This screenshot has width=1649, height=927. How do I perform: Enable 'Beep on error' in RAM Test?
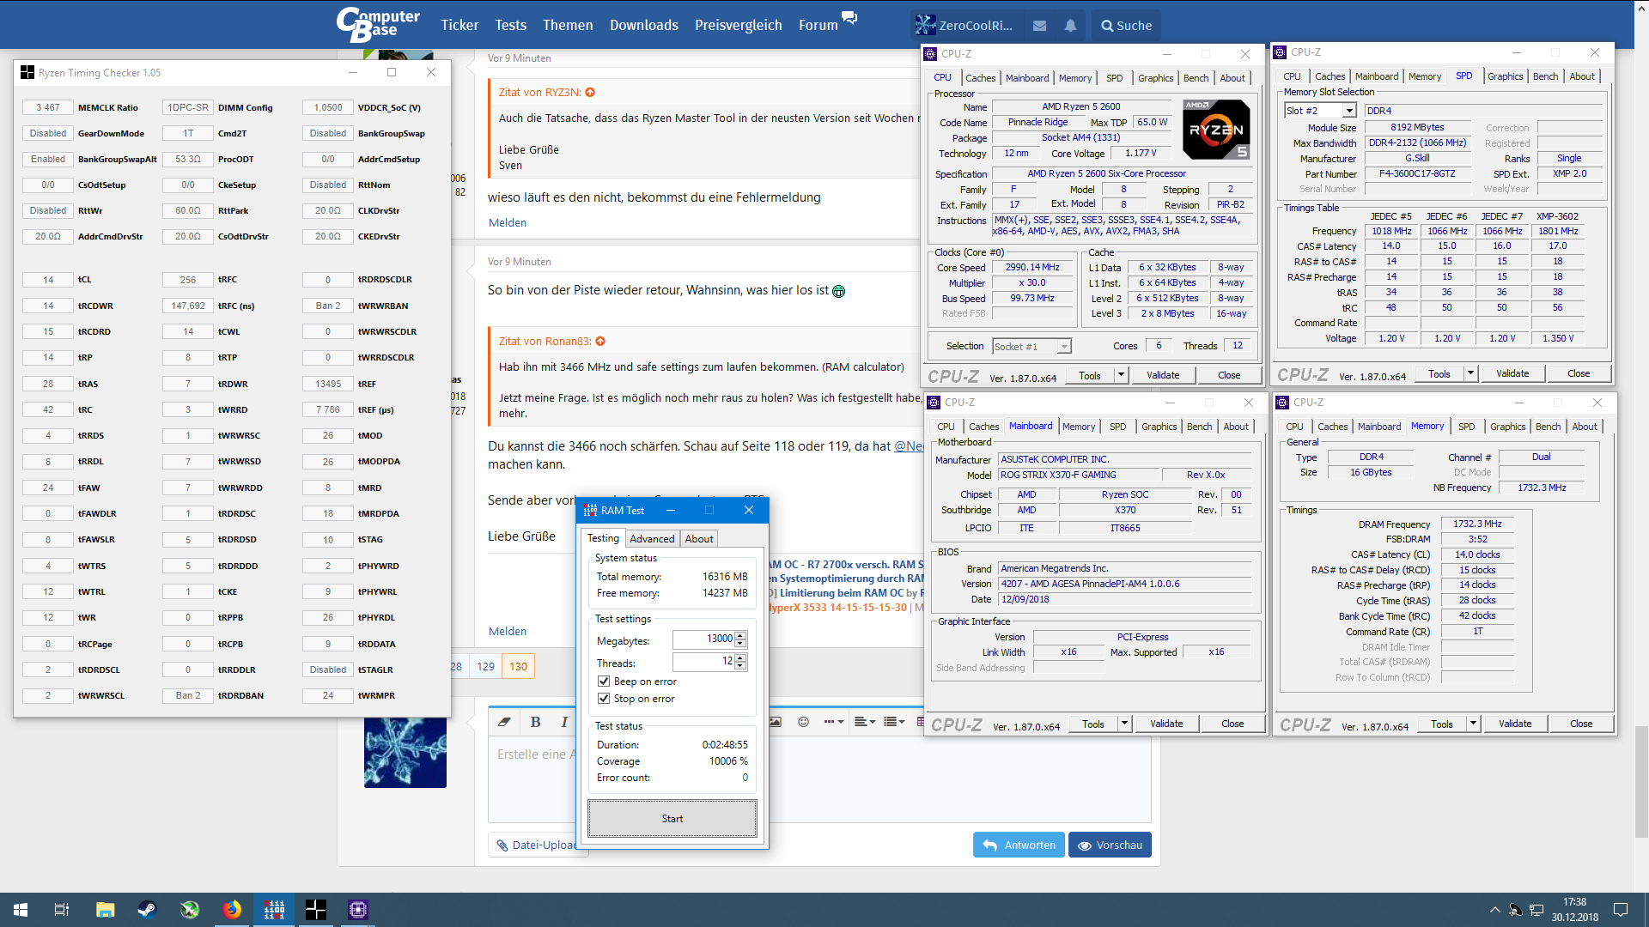604,681
